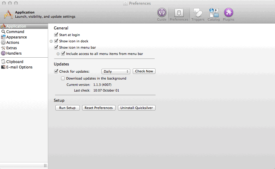Viewport: 275px width, 169px height.
Task: Disable Show icon in dock checkbox
Action: pos(56,41)
